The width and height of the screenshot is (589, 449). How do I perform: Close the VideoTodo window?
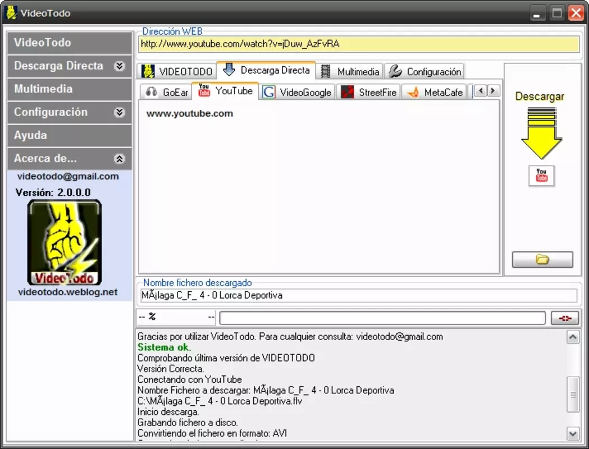point(576,13)
